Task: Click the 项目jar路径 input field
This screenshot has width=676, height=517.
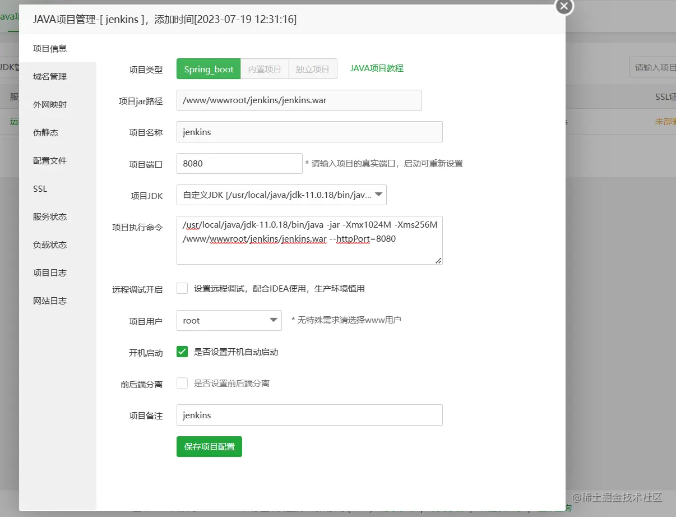Action: pos(299,100)
